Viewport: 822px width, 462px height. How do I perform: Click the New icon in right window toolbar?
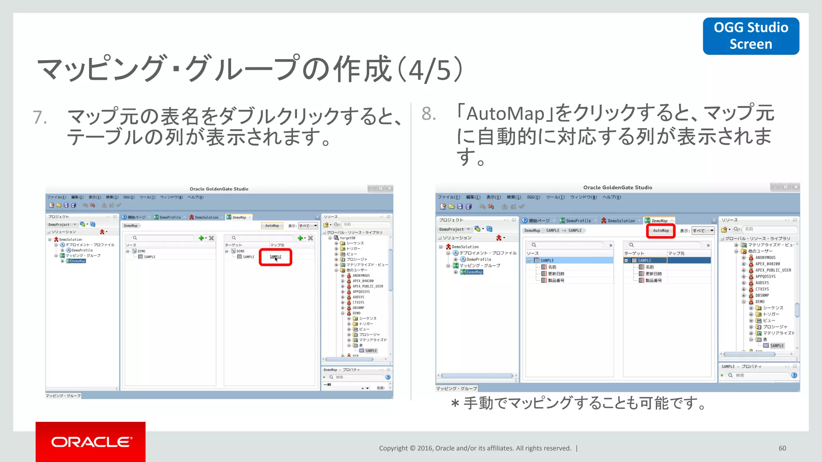pyautogui.click(x=443, y=207)
